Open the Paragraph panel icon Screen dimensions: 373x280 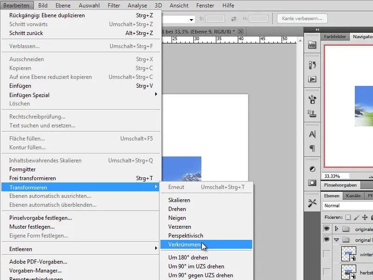click(312, 148)
